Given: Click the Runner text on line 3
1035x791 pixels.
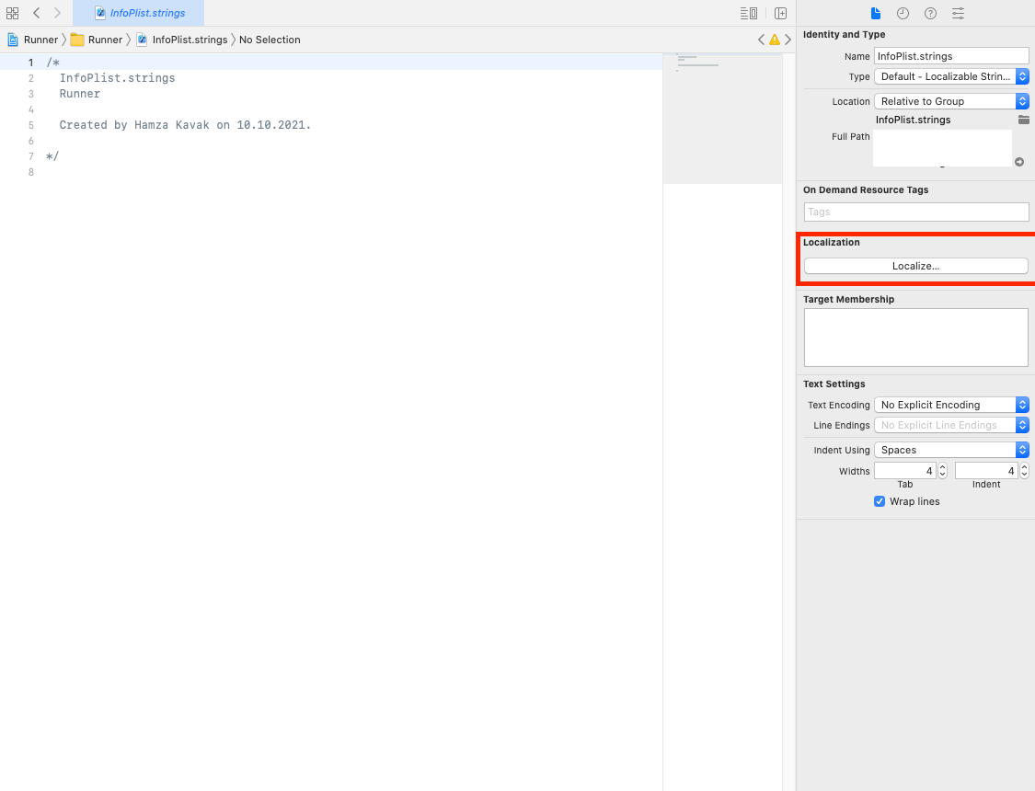Looking at the screenshot, I should click(80, 94).
